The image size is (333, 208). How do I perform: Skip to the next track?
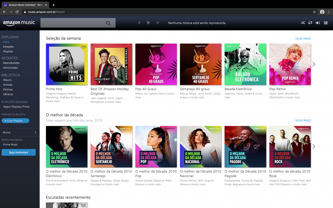(x=158, y=23)
